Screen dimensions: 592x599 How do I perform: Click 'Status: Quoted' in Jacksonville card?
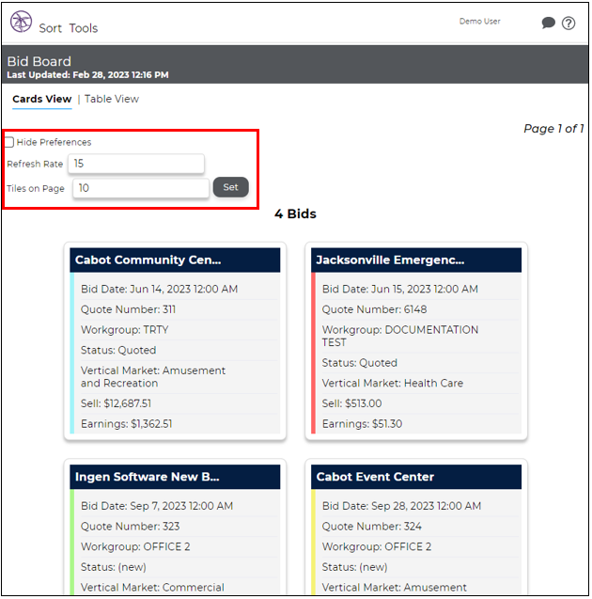click(360, 363)
